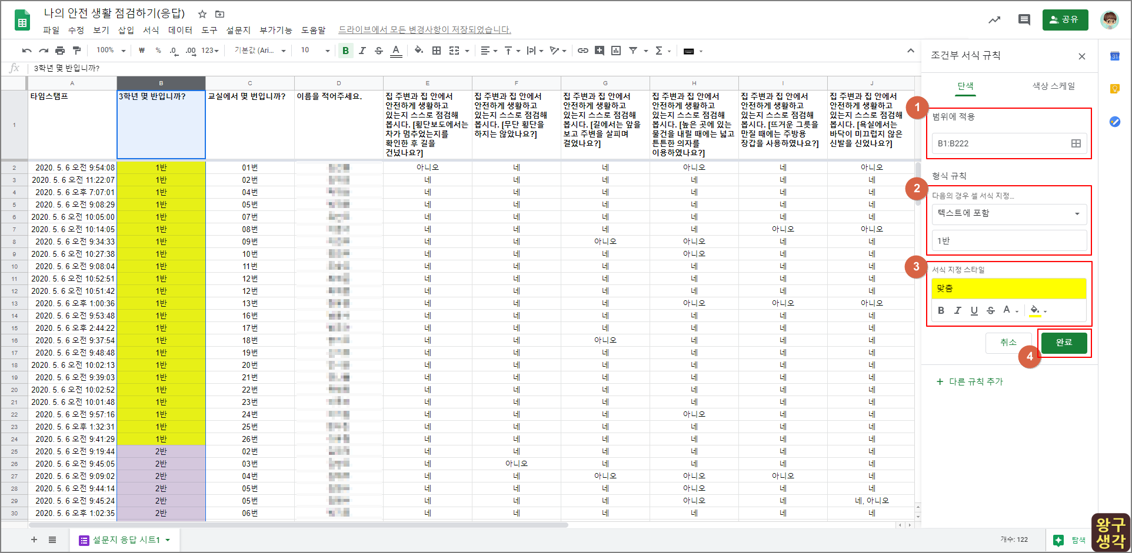
Task: Decrease decimal places
Action: tap(174, 51)
